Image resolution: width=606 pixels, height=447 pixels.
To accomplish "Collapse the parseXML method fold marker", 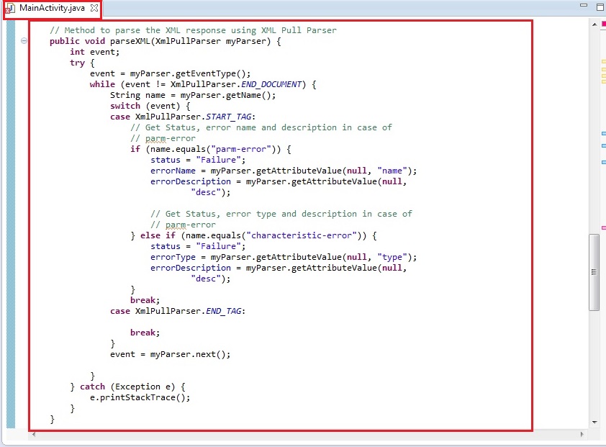I will (24, 41).
